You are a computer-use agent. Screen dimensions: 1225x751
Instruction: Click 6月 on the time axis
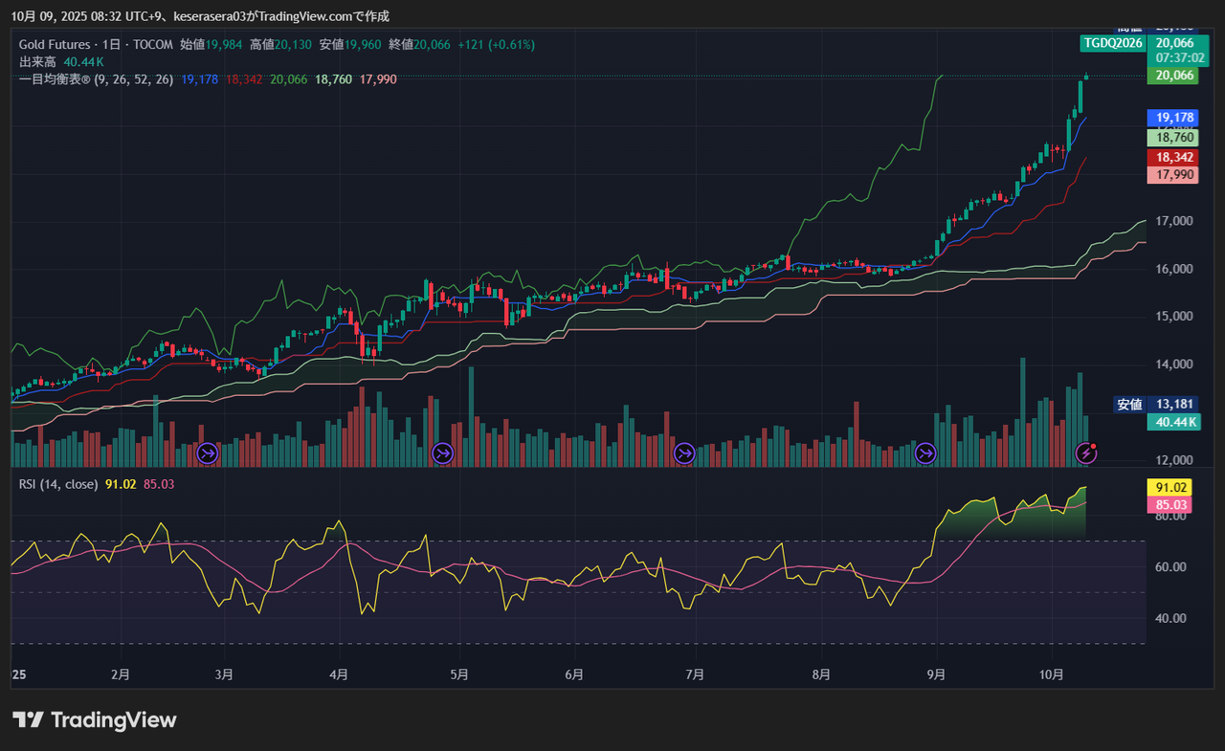coord(574,674)
